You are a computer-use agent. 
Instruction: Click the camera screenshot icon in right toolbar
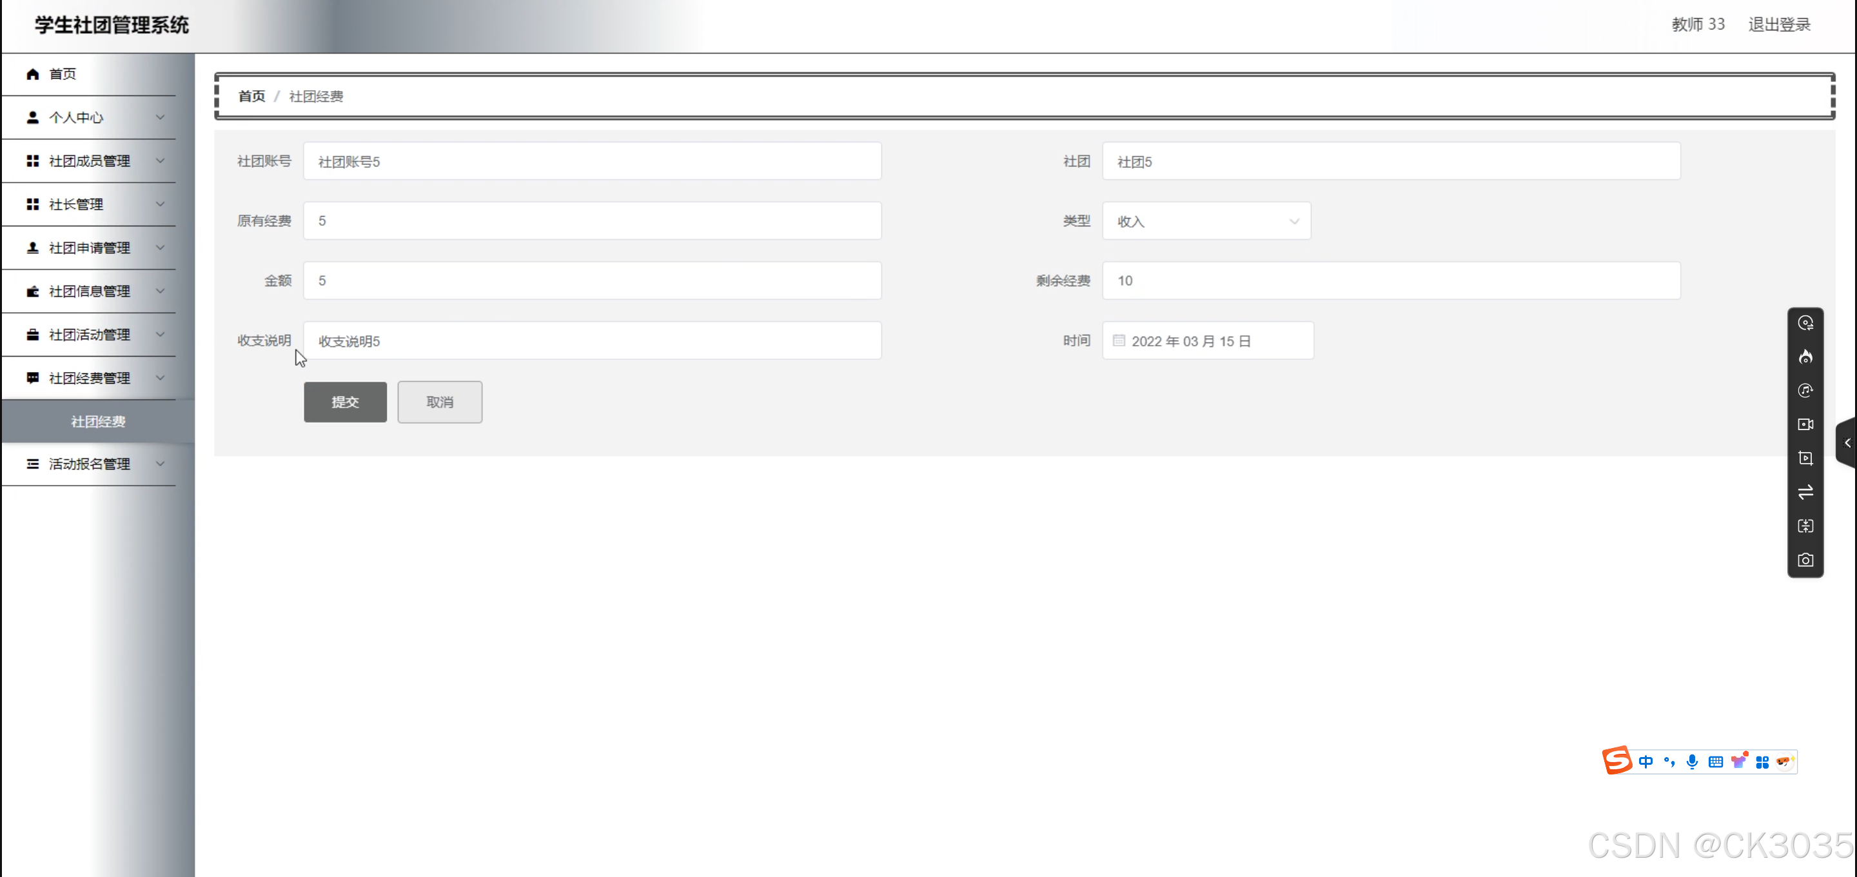tap(1805, 560)
